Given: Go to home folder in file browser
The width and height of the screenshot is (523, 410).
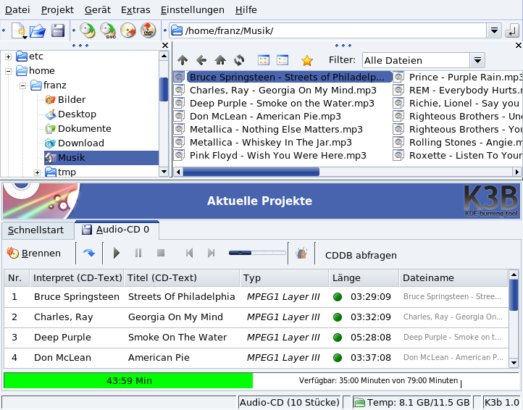Looking at the screenshot, I should 220,60.
